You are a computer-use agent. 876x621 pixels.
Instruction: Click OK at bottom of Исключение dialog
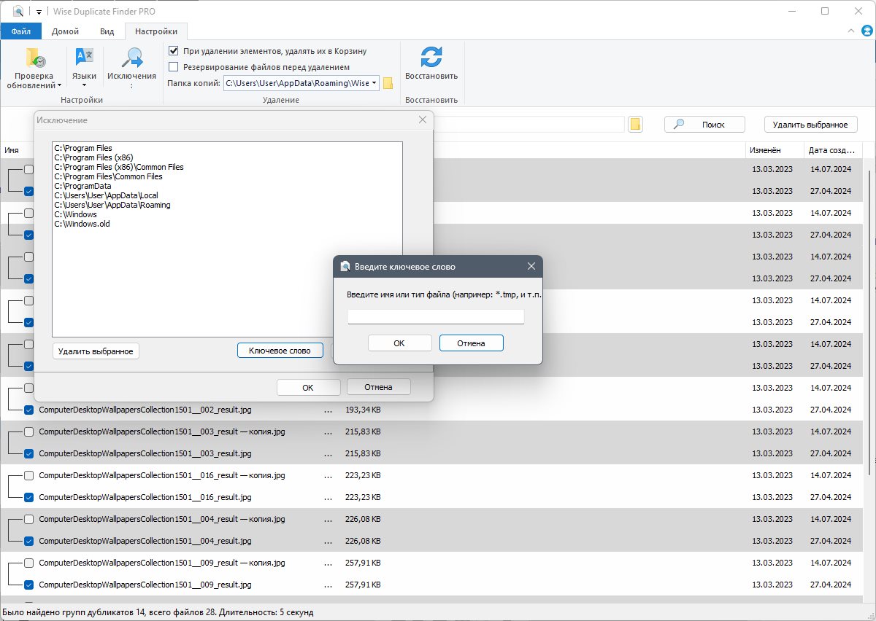point(308,387)
